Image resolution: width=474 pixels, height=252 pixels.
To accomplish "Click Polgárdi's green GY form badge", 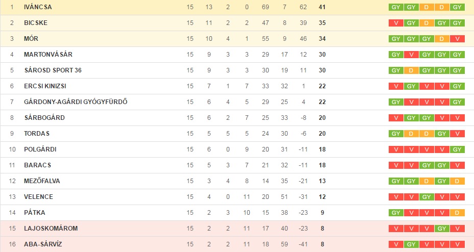I will 457,149.
